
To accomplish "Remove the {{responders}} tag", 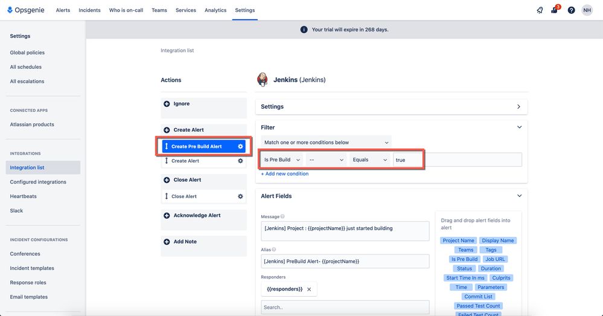I will pos(309,289).
